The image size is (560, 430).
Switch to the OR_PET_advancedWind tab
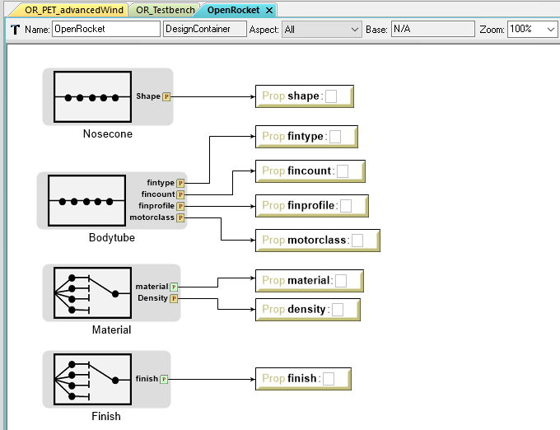pos(72,10)
